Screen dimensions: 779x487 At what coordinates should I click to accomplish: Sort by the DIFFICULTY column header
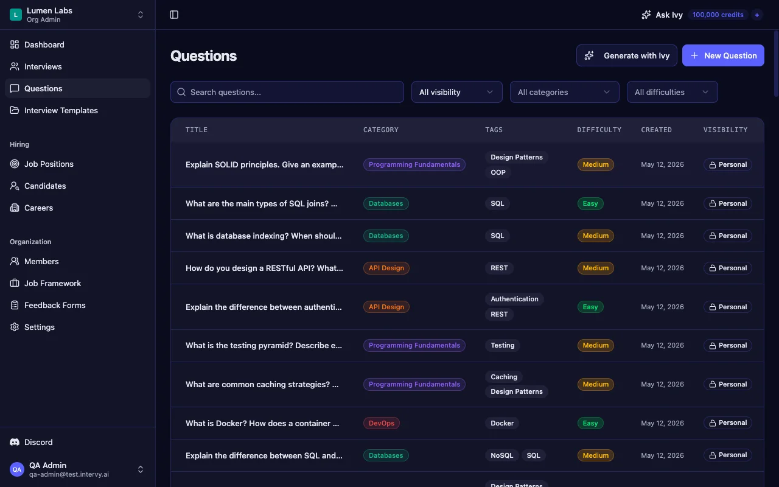pos(599,130)
